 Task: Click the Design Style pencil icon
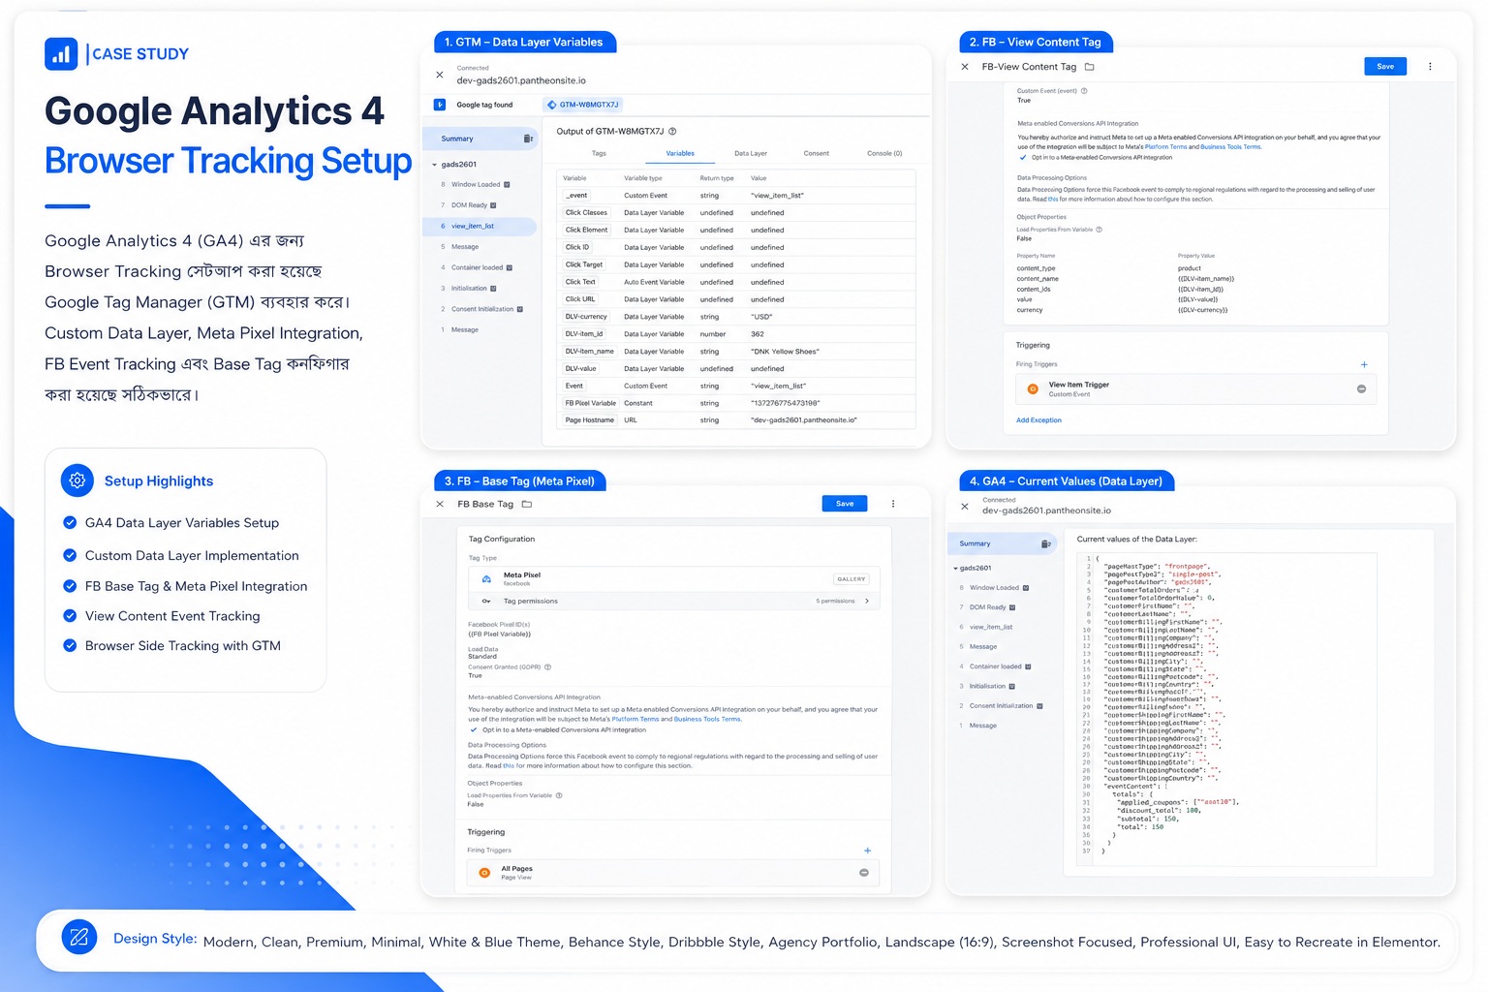coord(79,937)
